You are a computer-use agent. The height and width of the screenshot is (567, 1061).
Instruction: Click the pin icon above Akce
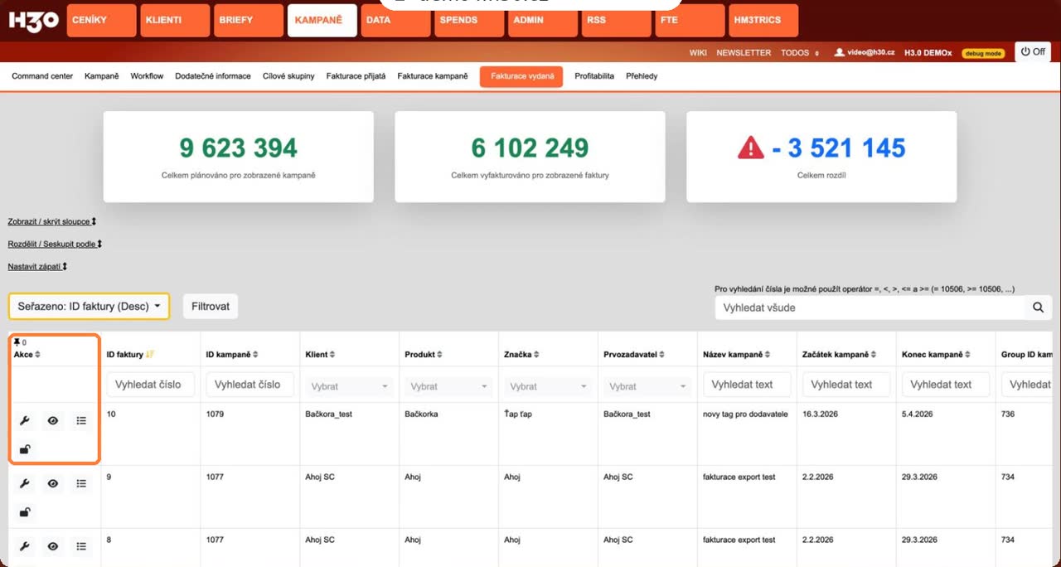pyautogui.click(x=17, y=342)
